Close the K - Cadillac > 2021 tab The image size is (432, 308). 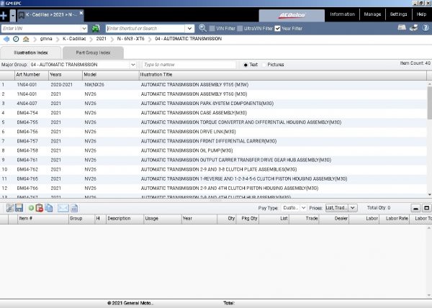[81, 13]
